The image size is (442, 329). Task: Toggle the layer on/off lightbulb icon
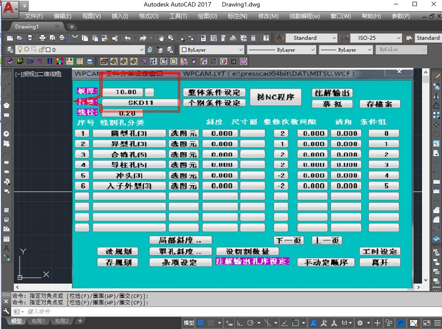(x=20, y=50)
